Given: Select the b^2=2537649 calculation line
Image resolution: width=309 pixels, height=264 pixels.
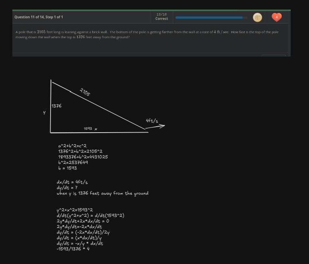Looking at the screenshot, I should (x=73, y=162).
